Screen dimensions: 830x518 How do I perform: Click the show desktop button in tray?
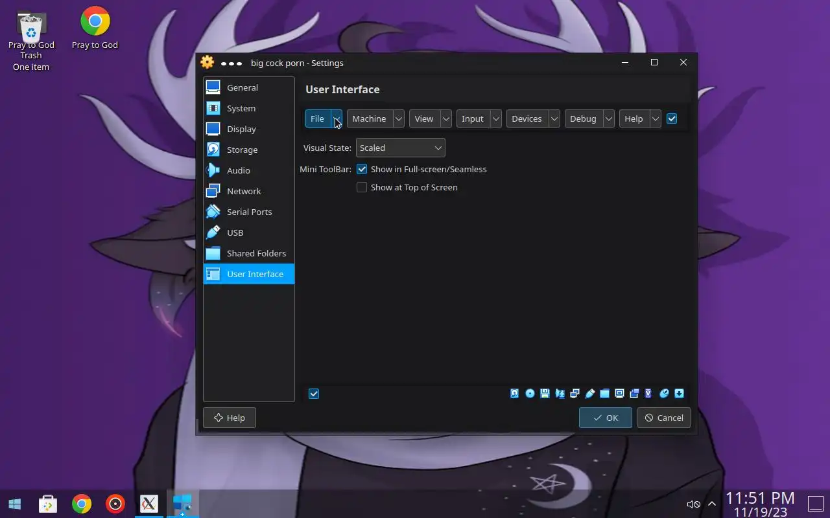(815, 504)
